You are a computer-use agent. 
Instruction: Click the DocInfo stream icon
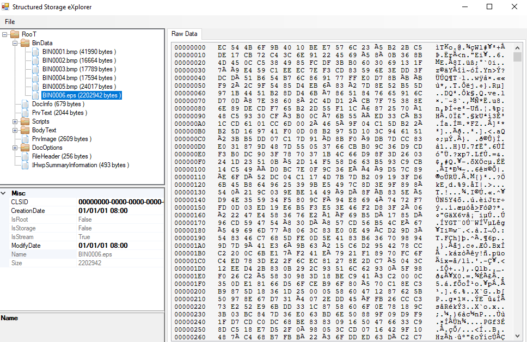(x=25, y=104)
